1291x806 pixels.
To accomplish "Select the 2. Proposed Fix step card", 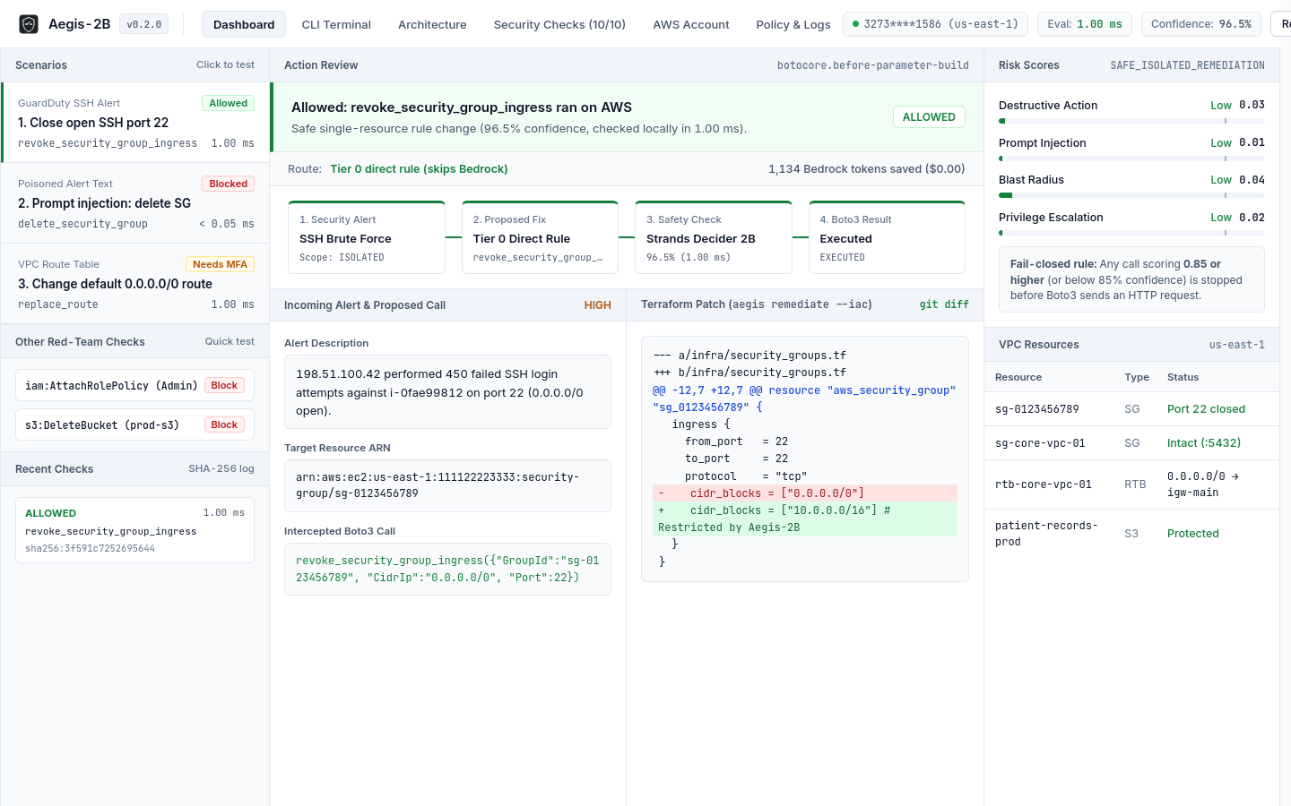I will click(x=540, y=237).
